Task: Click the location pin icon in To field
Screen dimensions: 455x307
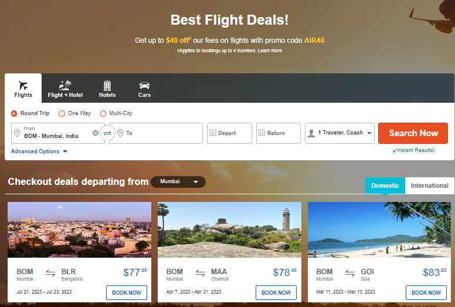Action: point(120,133)
